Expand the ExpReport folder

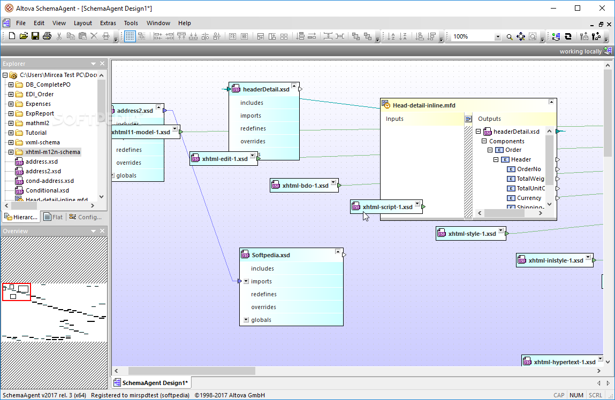pos(11,113)
